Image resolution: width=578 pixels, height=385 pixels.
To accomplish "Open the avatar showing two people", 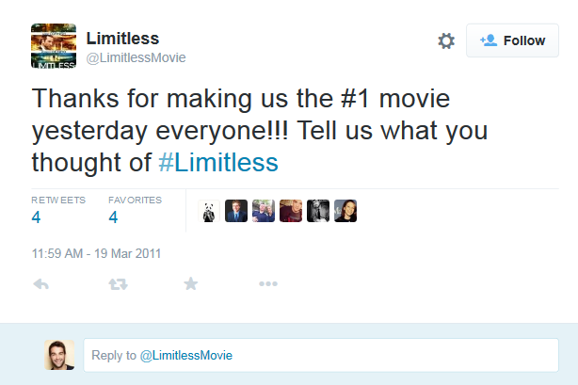I will [x=264, y=211].
